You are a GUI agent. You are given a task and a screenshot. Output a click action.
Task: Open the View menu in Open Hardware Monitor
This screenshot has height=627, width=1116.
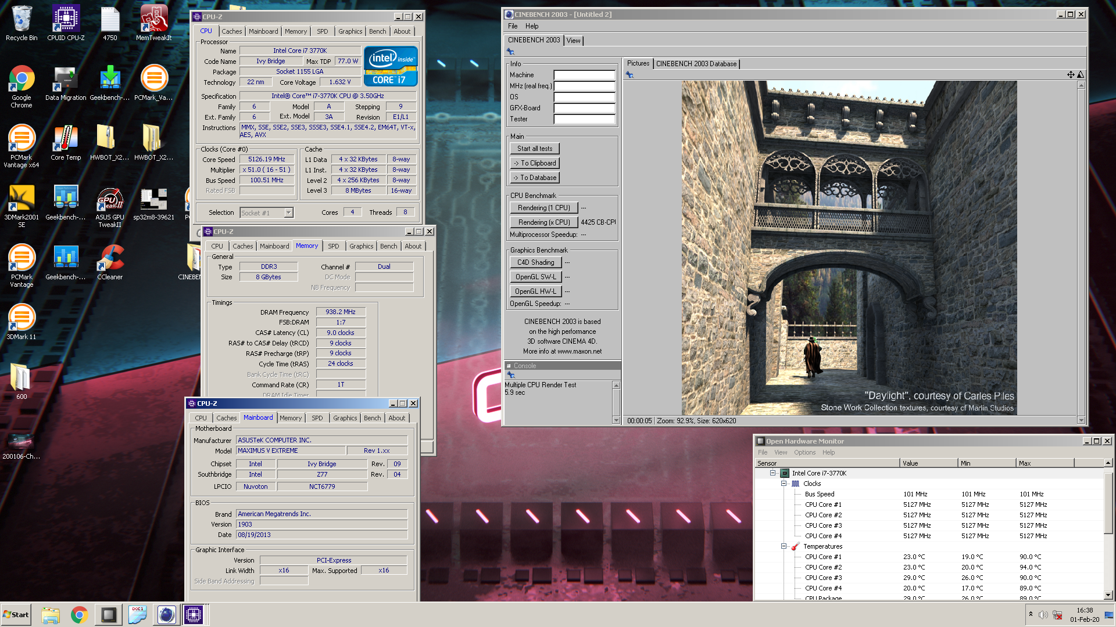click(781, 452)
